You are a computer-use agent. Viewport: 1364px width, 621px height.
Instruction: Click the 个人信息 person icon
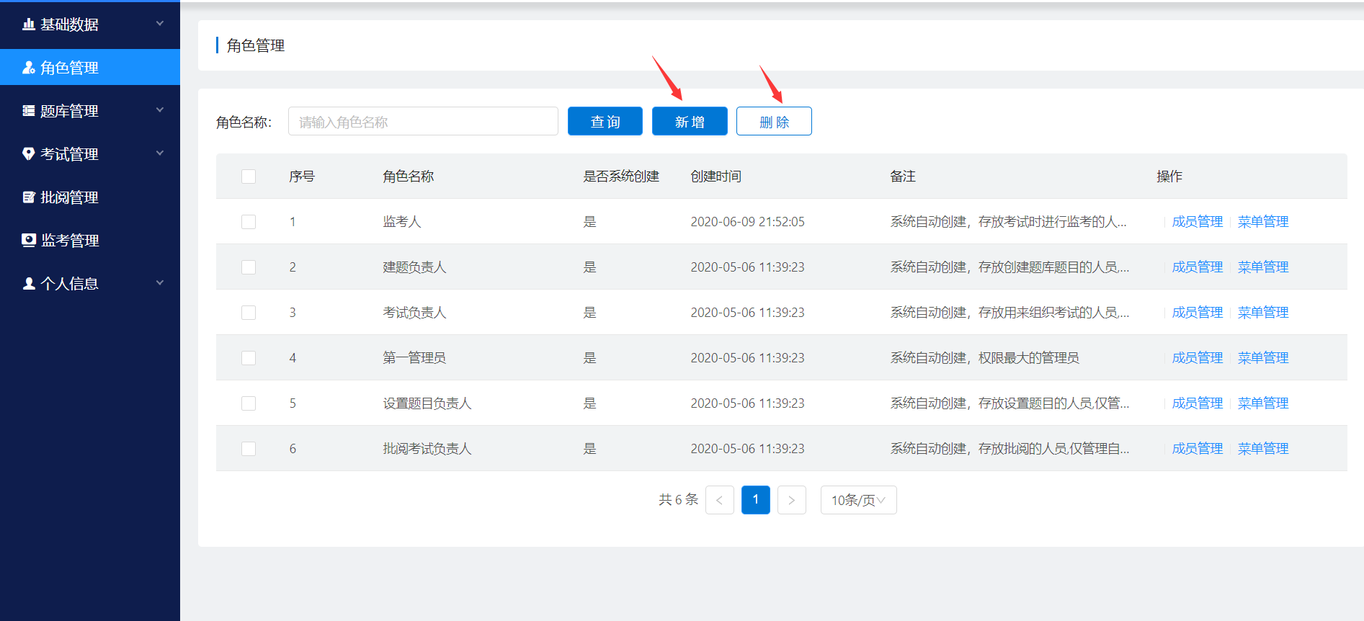29,284
